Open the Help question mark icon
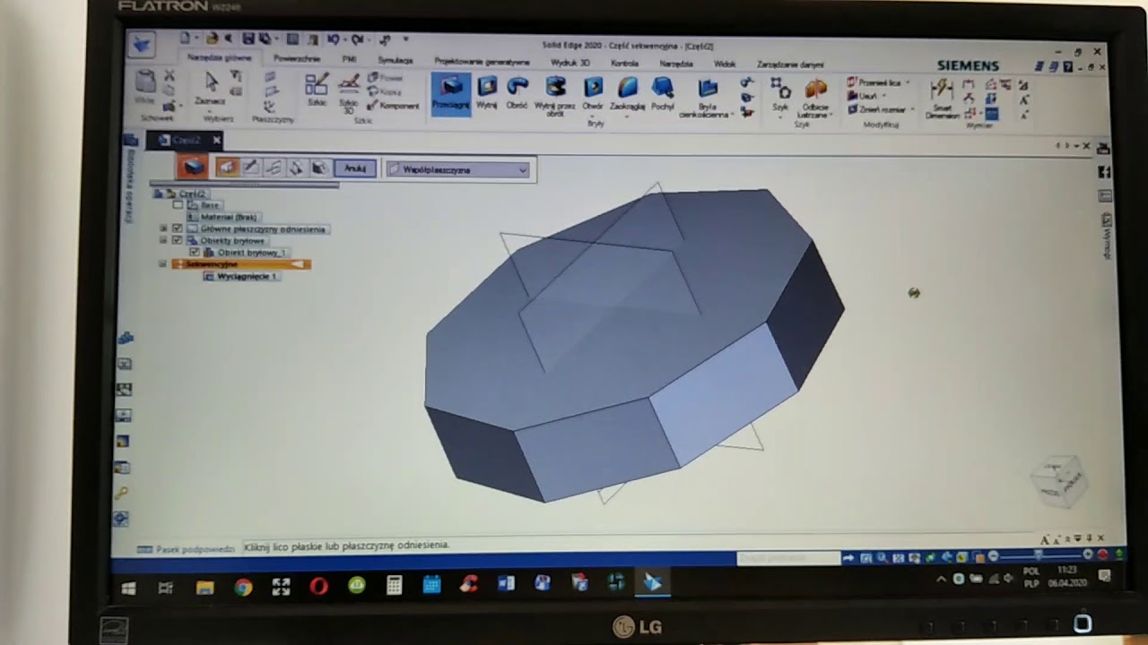The image size is (1148, 645). [x=1068, y=66]
